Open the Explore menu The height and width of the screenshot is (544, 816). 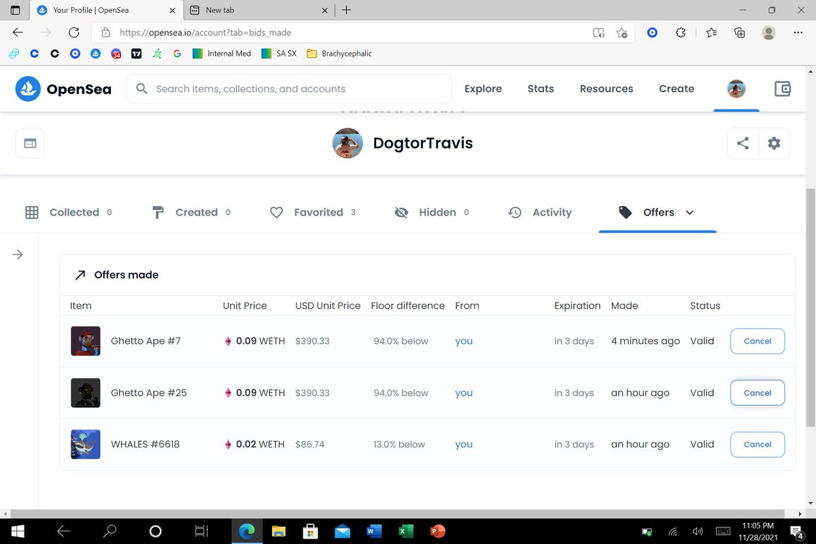(483, 88)
